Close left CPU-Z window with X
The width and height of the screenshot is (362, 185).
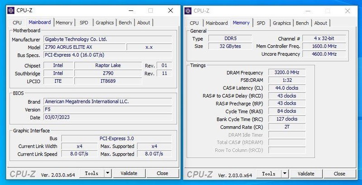coord(171,10)
